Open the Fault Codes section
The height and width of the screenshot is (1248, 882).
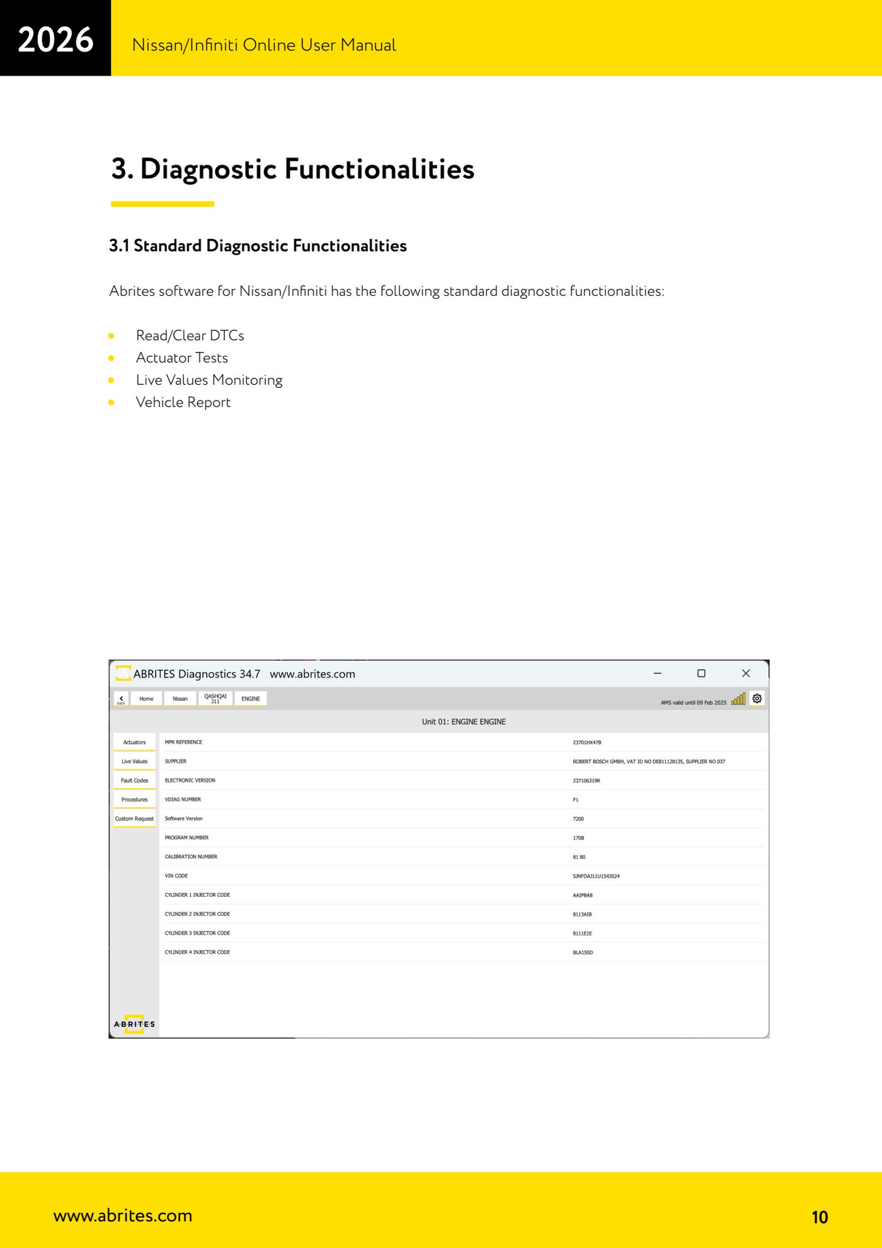(134, 781)
